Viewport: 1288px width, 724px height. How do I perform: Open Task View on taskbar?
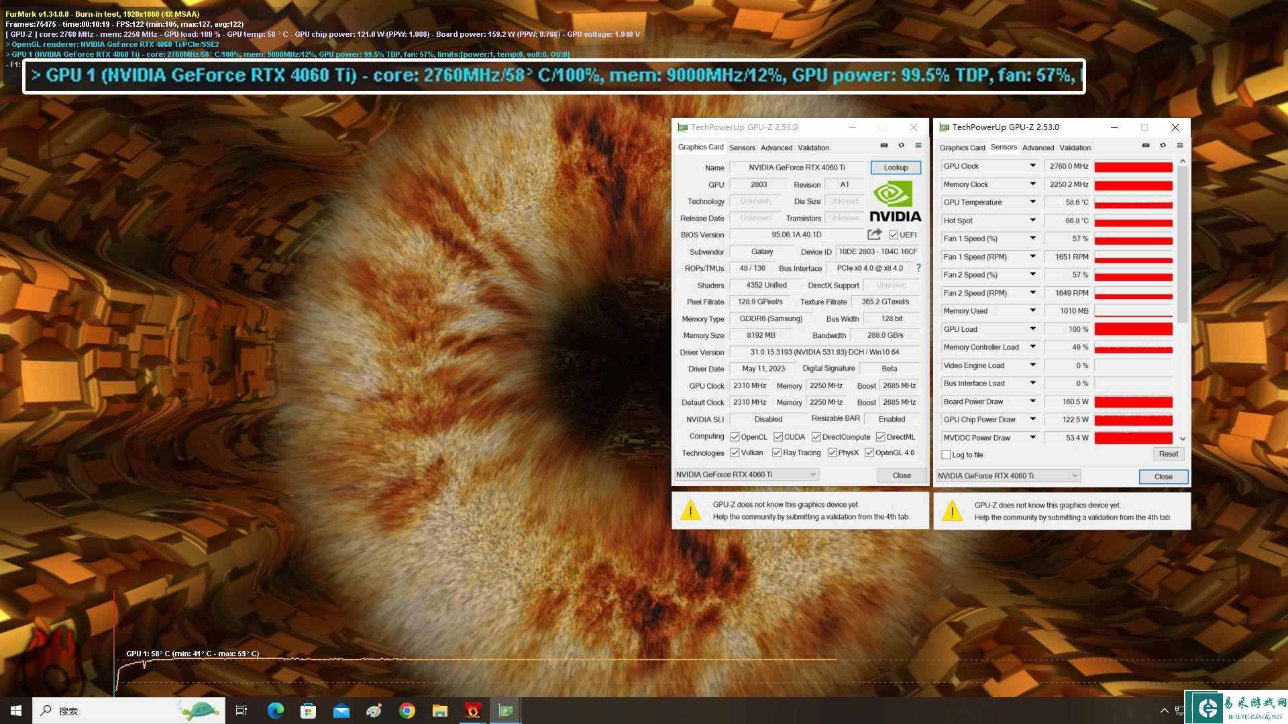[241, 711]
